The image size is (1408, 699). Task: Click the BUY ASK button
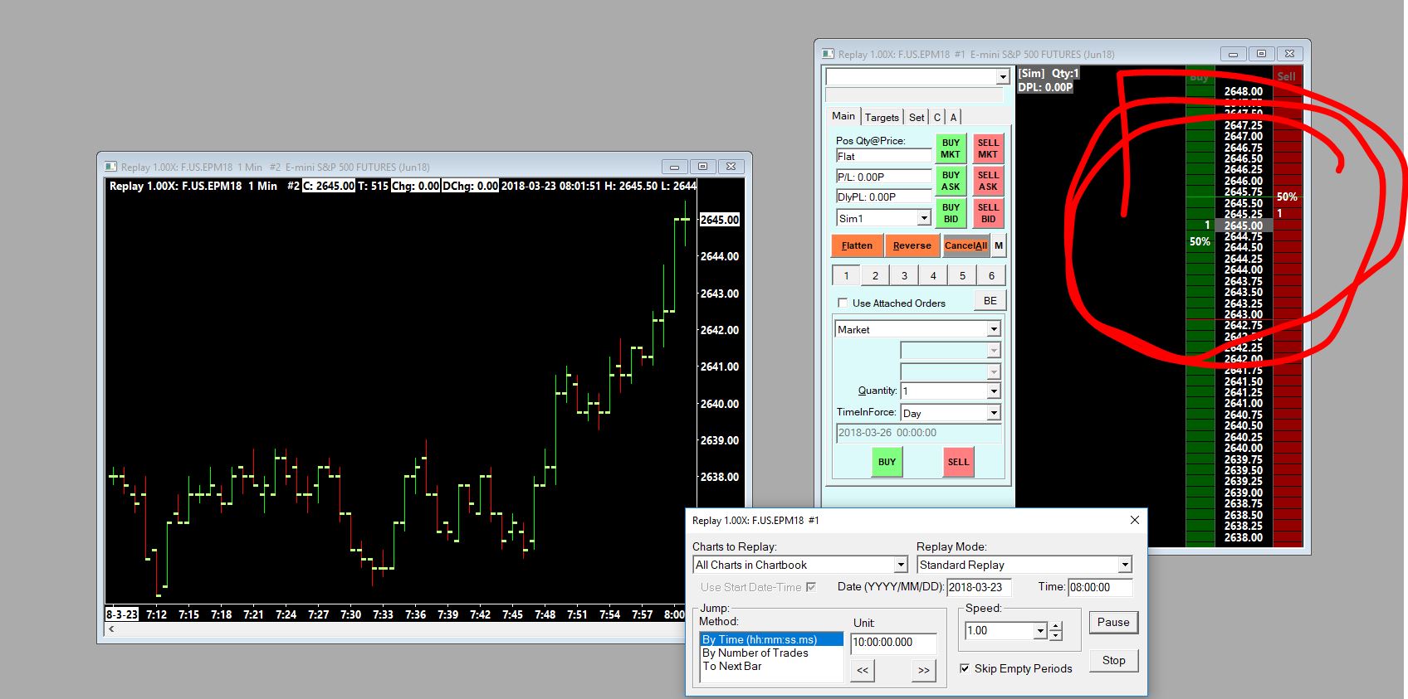951,181
